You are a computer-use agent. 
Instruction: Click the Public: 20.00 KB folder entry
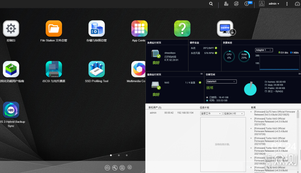pos(275,88)
